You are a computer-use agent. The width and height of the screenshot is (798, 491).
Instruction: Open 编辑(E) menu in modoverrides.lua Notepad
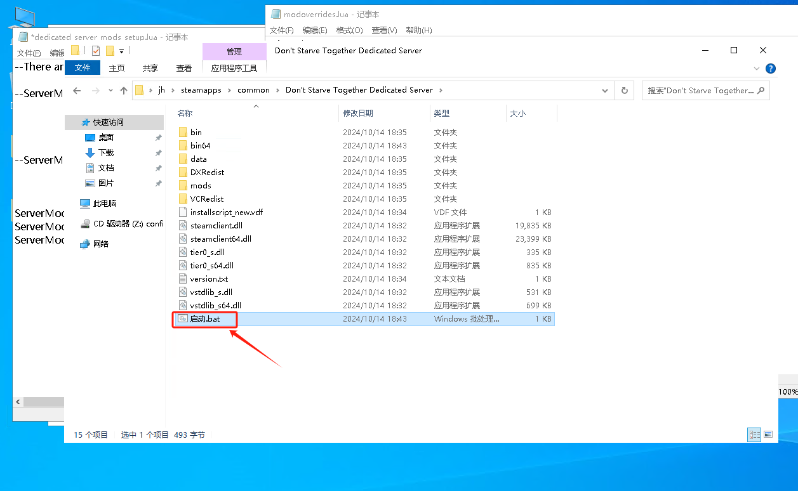coord(315,30)
